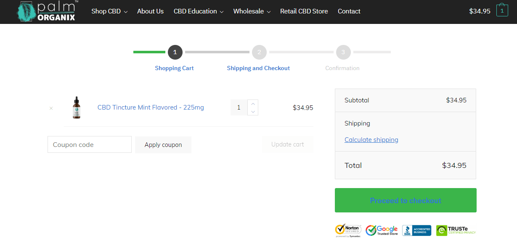The image size is (517, 246).
Task: Open the About Us page
Action: 150,11
